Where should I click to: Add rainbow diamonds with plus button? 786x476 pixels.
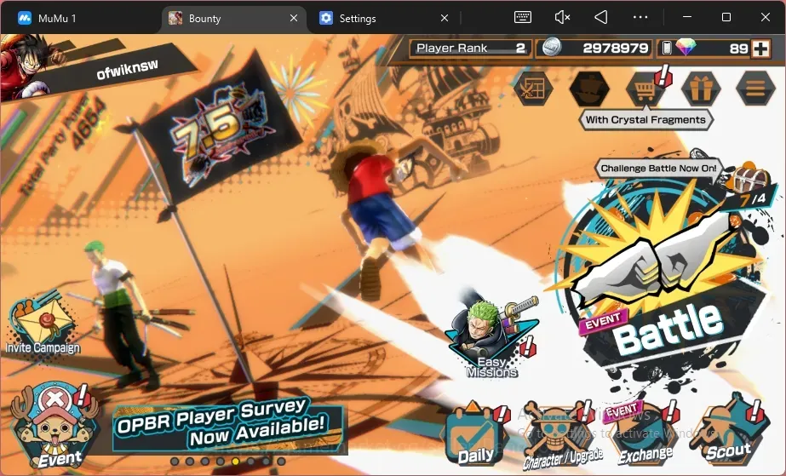[761, 49]
